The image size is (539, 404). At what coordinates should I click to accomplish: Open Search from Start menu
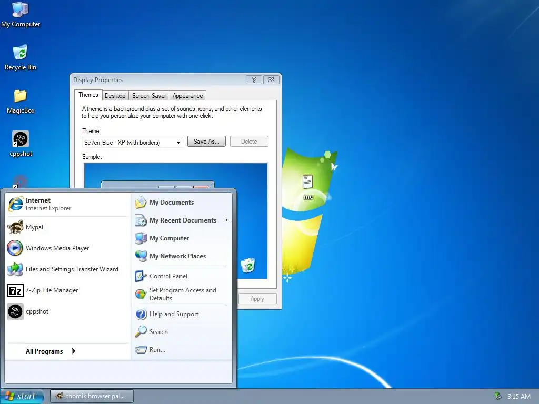point(182,332)
